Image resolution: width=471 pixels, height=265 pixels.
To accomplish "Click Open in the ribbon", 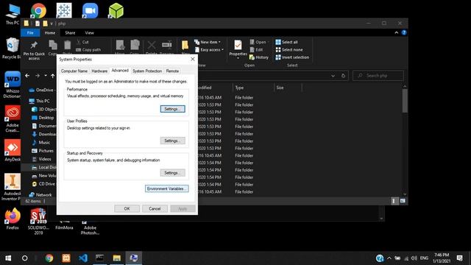I will pos(258,42).
